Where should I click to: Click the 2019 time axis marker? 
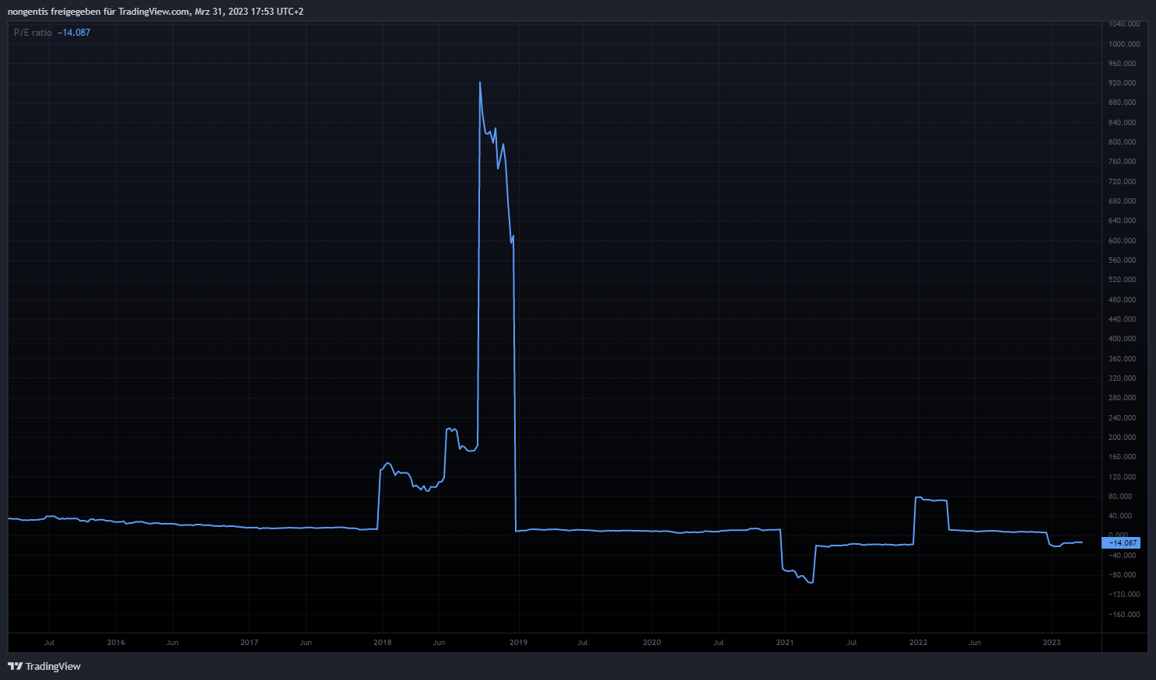pos(518,643)
